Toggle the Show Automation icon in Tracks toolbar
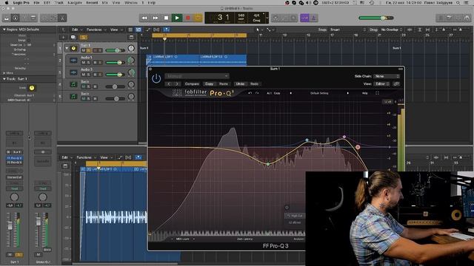 [147, 30]
